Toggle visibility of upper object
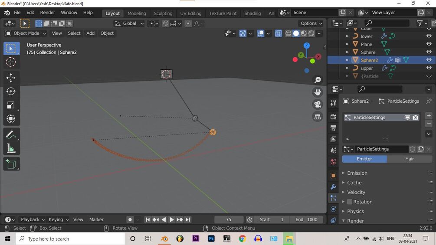This screenshot has height=245, width=436. (429, 68)
